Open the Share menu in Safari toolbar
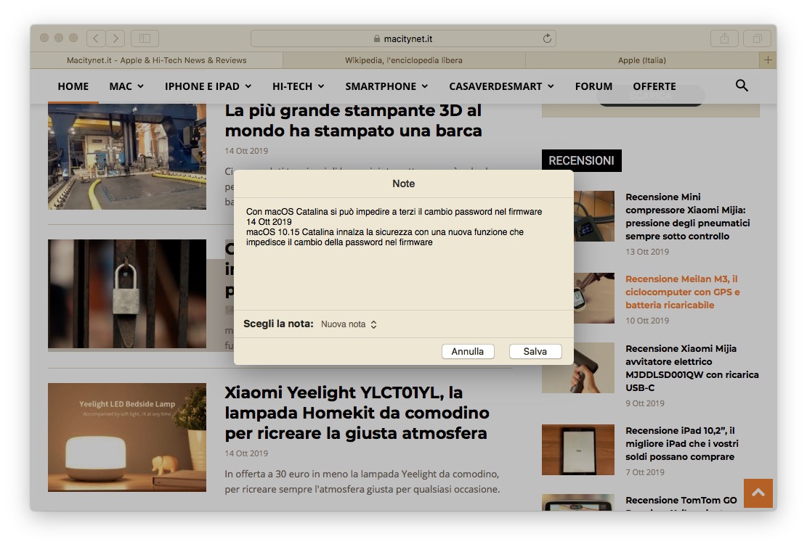The height and width of the screenshot is (547, 807). coord(724,38)
